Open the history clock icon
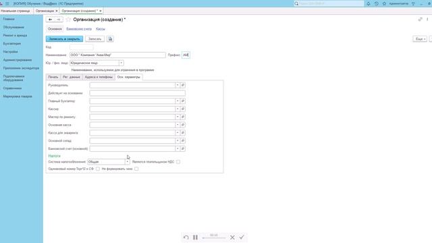 coord(377,3)
